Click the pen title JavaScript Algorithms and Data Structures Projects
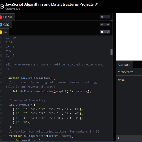 [x=49, y=4]
